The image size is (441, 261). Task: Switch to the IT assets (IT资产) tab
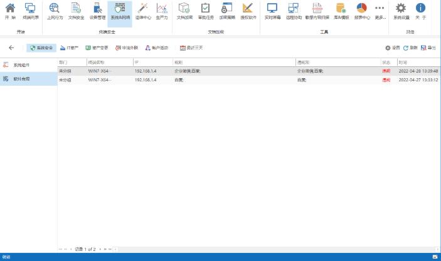pyautogui.click(x=69, y=48)
